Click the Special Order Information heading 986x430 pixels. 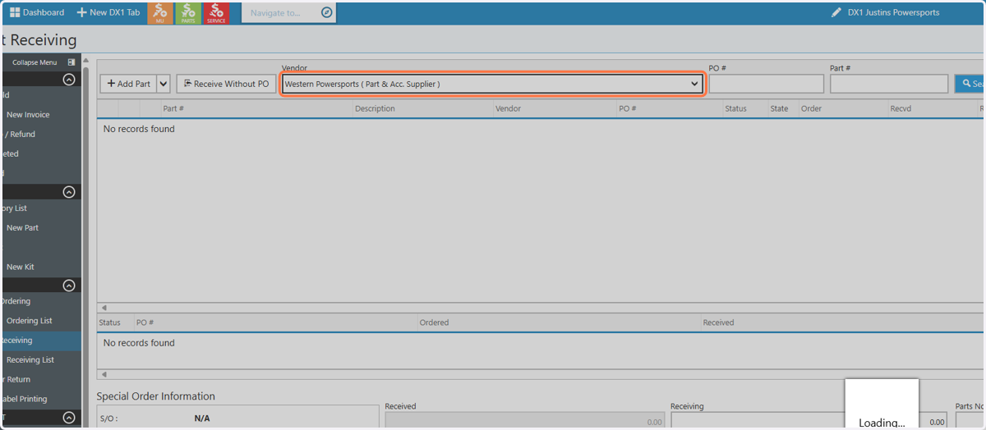[156, 396]
